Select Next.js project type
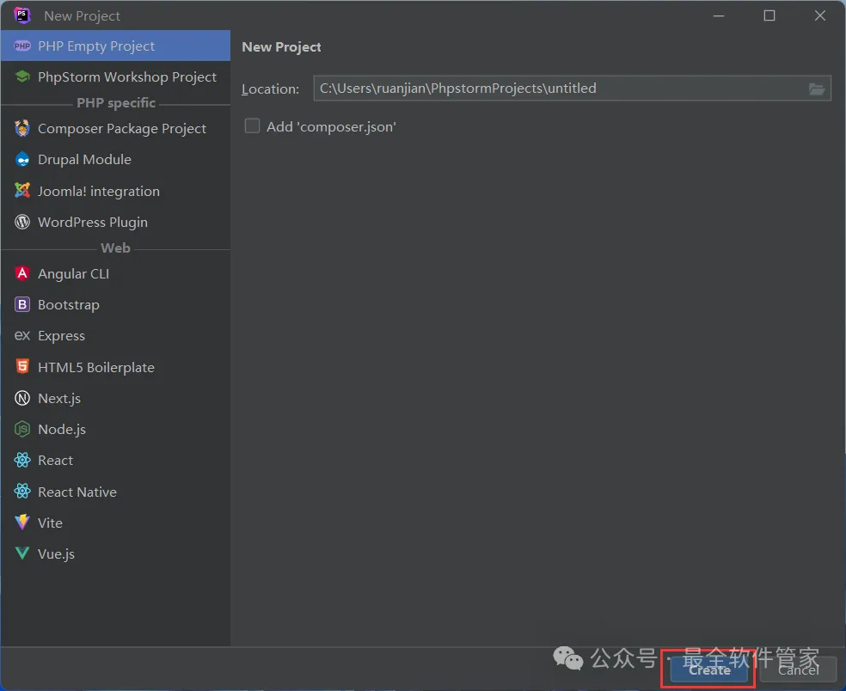 [x=115, y=398]
